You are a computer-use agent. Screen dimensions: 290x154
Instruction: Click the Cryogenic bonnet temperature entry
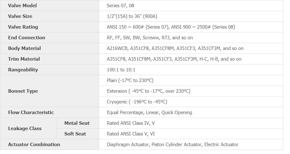pyautogui.click(x=137, y=102)
